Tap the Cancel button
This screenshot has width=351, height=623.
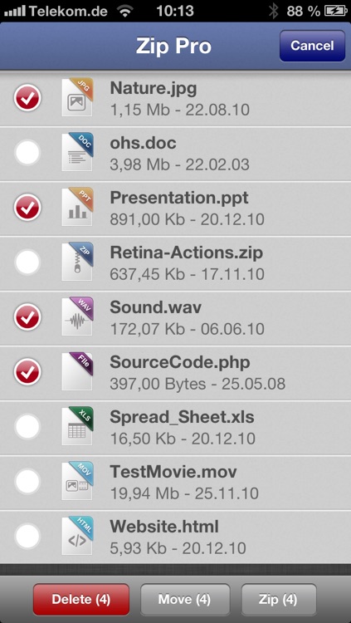[x=312, y=46]
